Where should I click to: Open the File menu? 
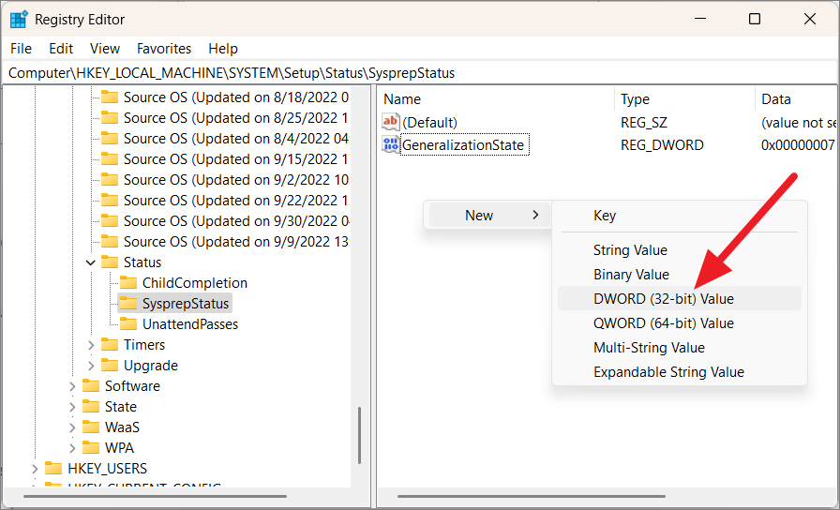point(21,48)
